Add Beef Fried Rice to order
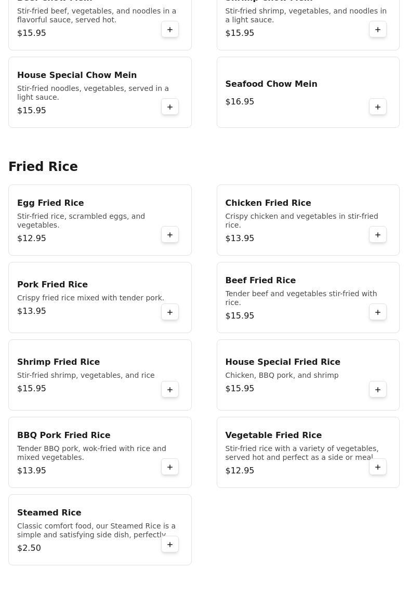This screenshot has height=595, width=408. click(x=378, y=312)
